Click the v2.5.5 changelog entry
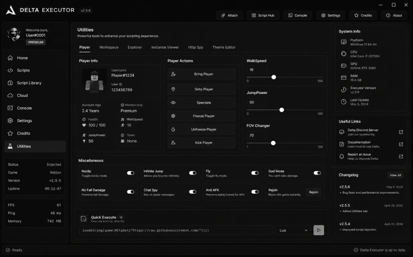The width and height of the screenshot is (413, 257). pos(371,208)
